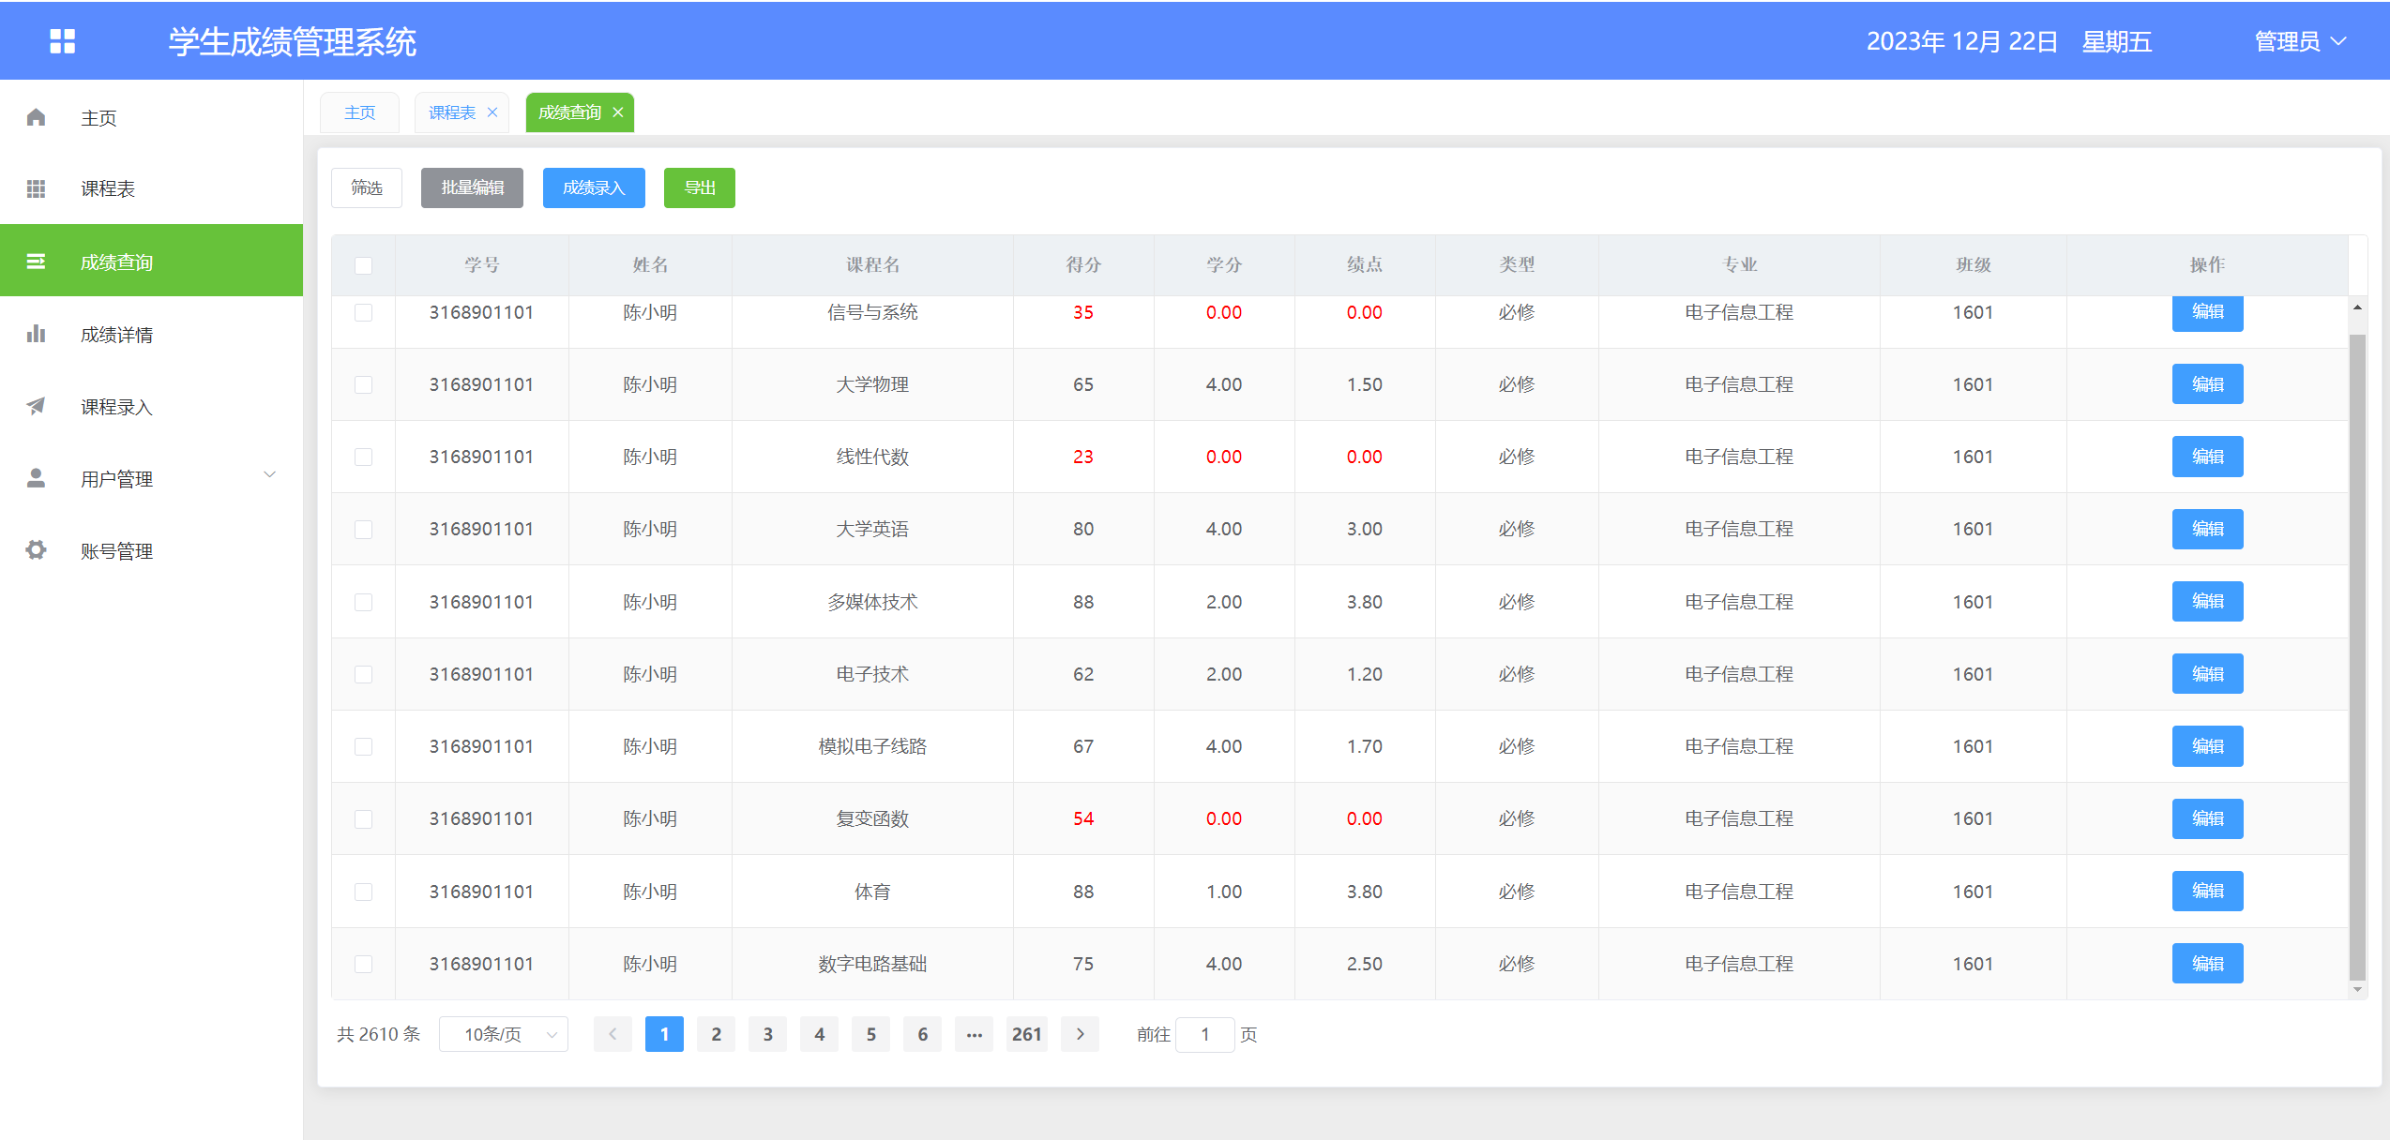Go to next page arrow
This screenshot has height=1140, width=2390.
point(1080,1034)
